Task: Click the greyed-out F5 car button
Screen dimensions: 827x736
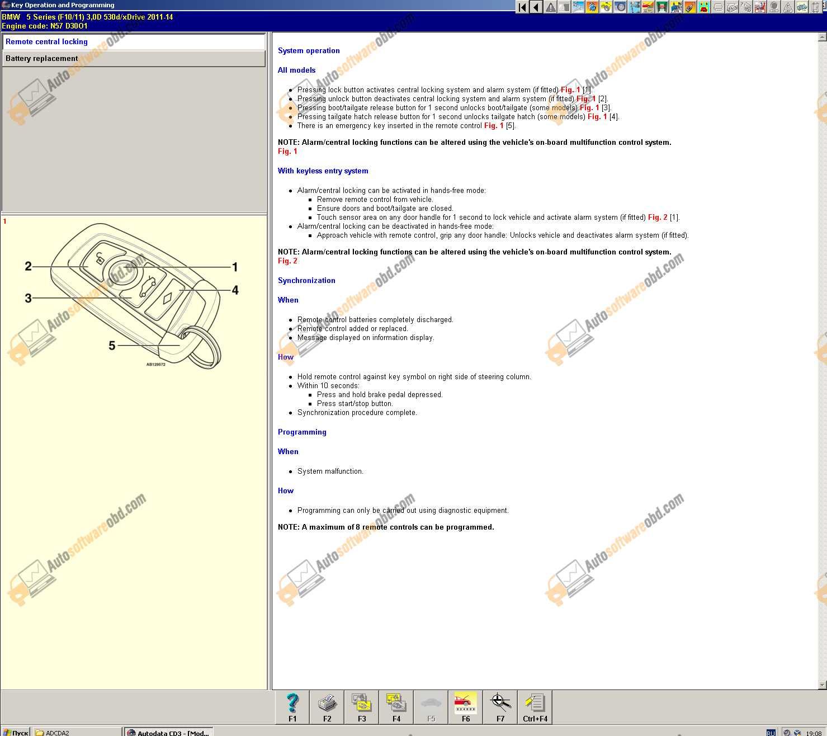Action: [x=431, y=707]
